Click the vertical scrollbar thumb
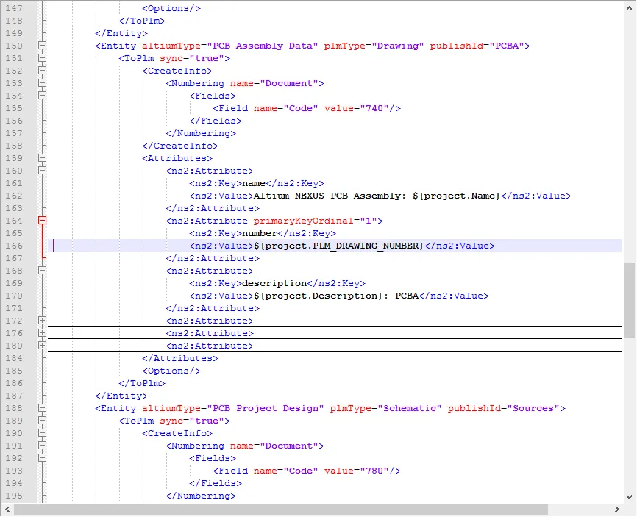Screen dimensions: 637x517 pyautogui.click(x=630, y=300)
